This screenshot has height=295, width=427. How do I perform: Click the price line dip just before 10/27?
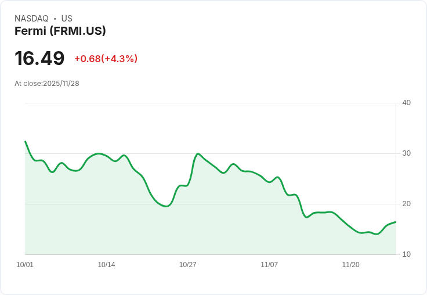click(167, 206)
